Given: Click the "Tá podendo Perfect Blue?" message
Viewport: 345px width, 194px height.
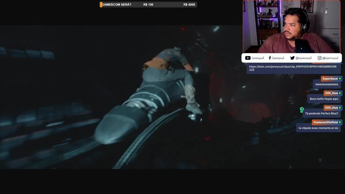Looking at the screenshot, I should click(x=322, y=113).
